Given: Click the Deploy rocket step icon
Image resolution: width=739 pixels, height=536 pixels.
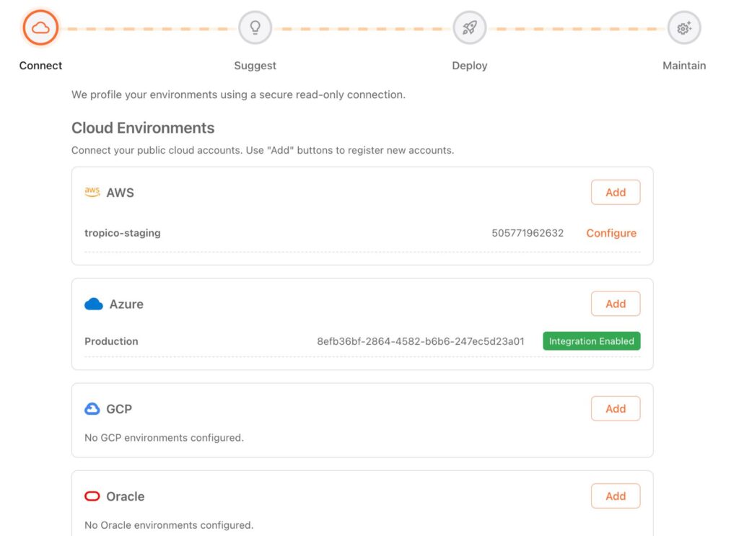Looking at the screenshot, I should pos(470,28).
